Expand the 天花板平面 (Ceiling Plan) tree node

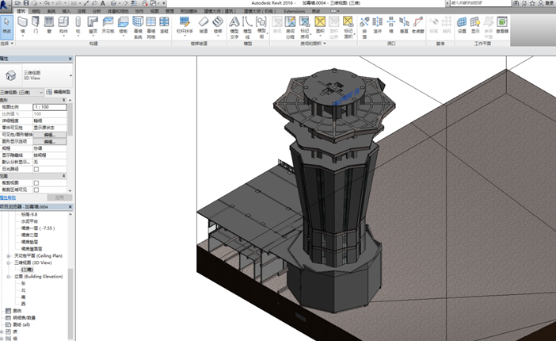coord(8,256)
